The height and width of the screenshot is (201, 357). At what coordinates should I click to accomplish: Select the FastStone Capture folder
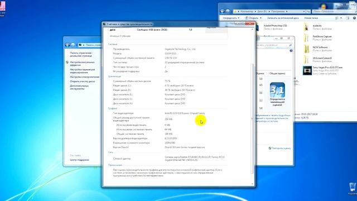pyautogui.click(x=317, y=38)
